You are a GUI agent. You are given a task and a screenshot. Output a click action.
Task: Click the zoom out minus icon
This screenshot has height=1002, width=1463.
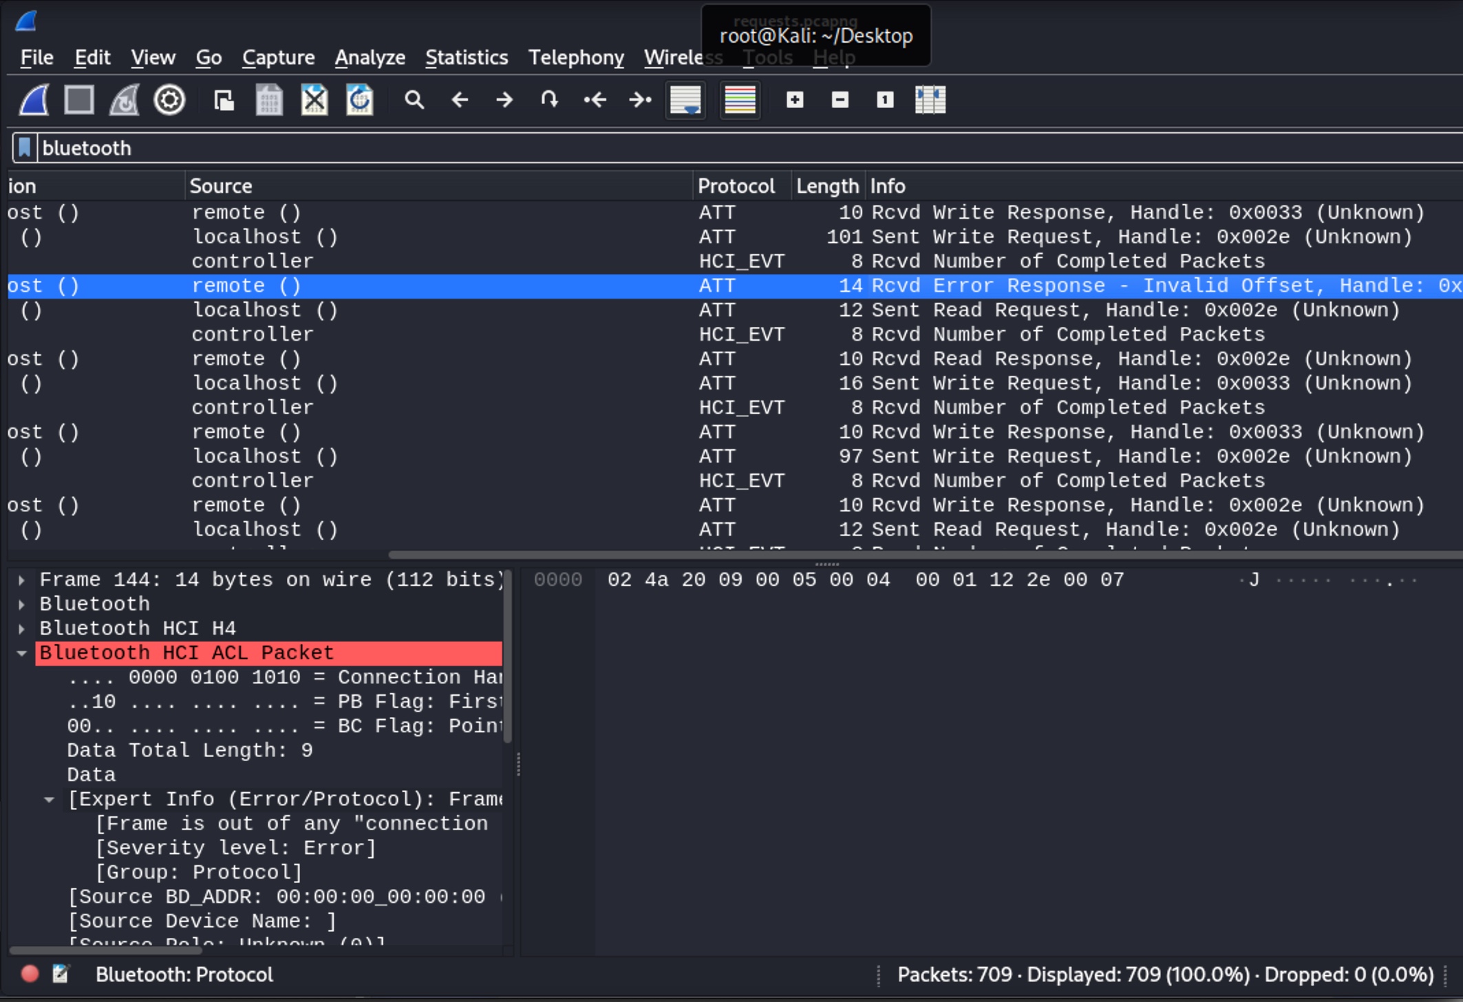[840, 100]
